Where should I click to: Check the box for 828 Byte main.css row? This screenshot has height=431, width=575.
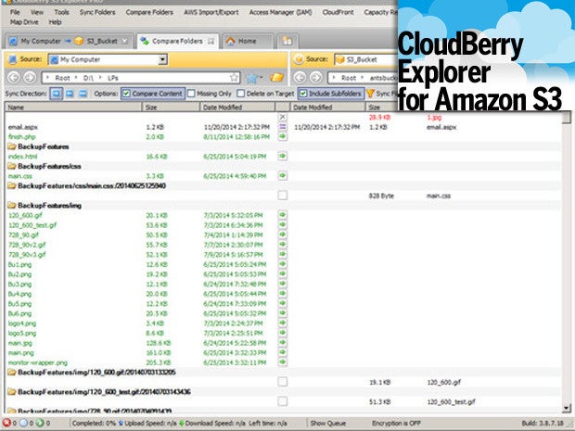[282, 196]
